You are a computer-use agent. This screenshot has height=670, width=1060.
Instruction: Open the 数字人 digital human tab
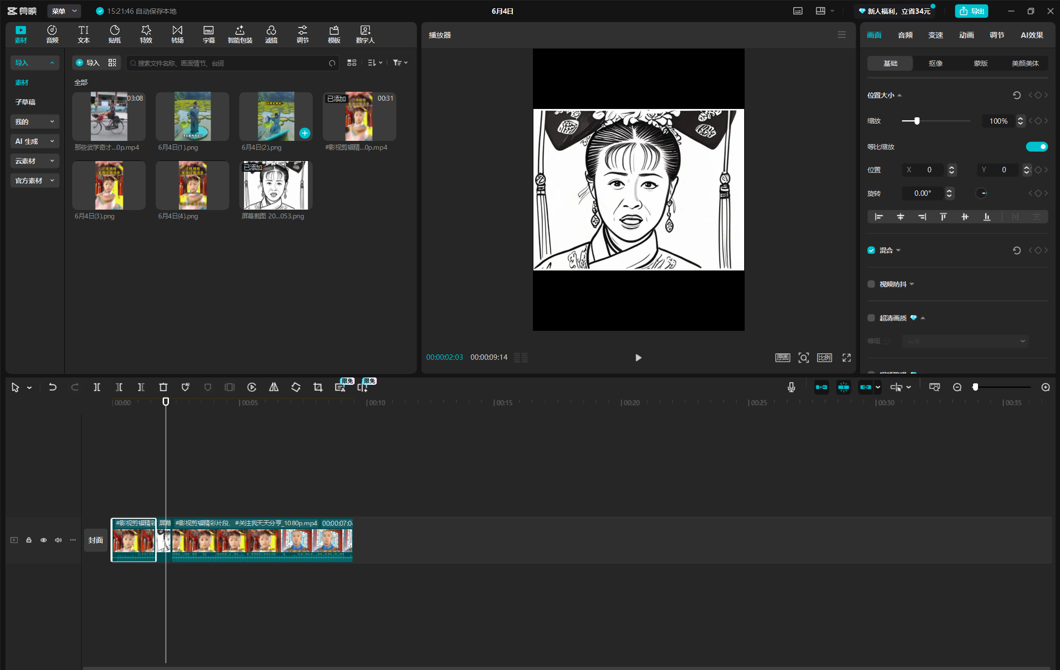pos(365,34)
